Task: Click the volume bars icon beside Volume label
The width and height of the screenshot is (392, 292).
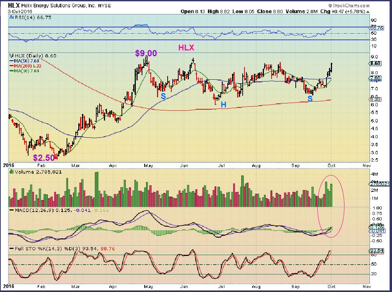Action: point(11,172)
